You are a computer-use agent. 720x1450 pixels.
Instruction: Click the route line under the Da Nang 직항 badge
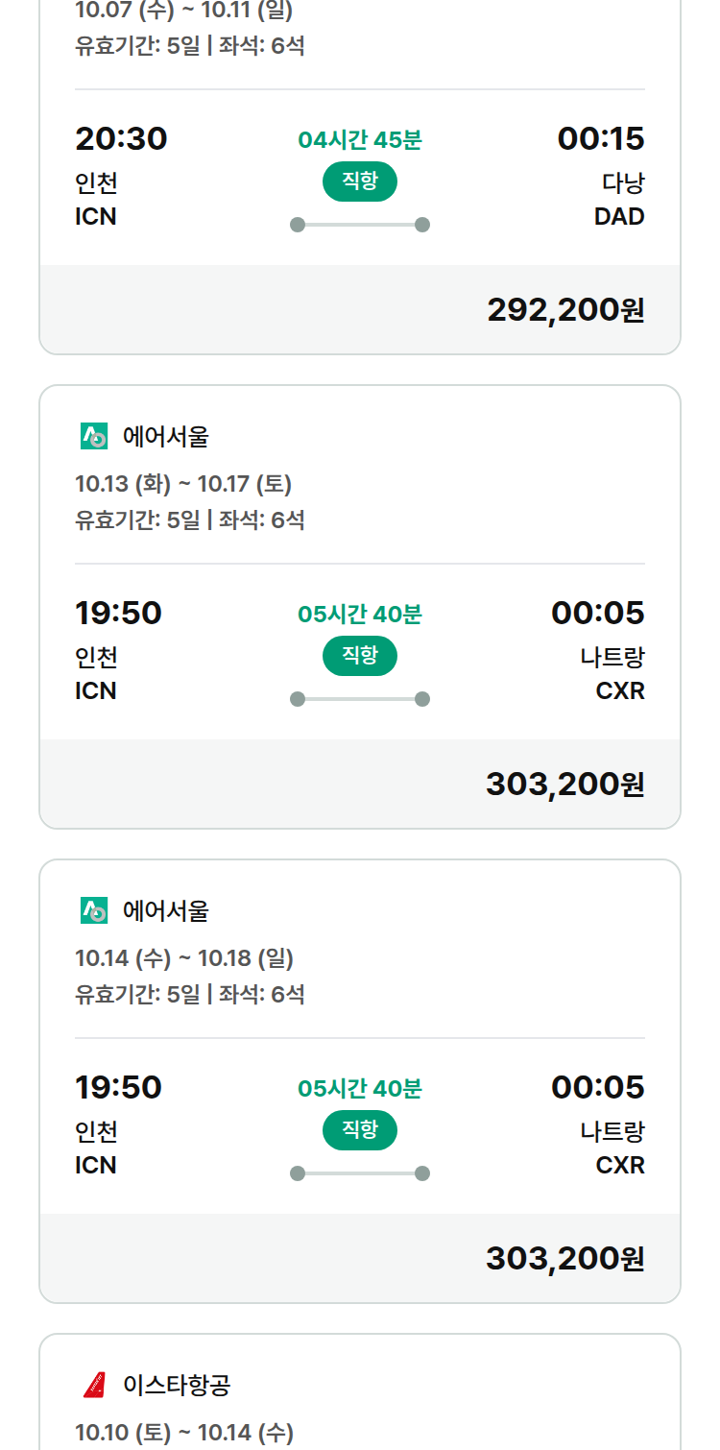click(x=360, y=225)
